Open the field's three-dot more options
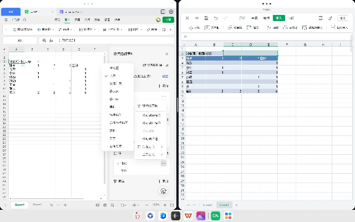This screenshot has width=355, height=222. [x=163, y=163]
